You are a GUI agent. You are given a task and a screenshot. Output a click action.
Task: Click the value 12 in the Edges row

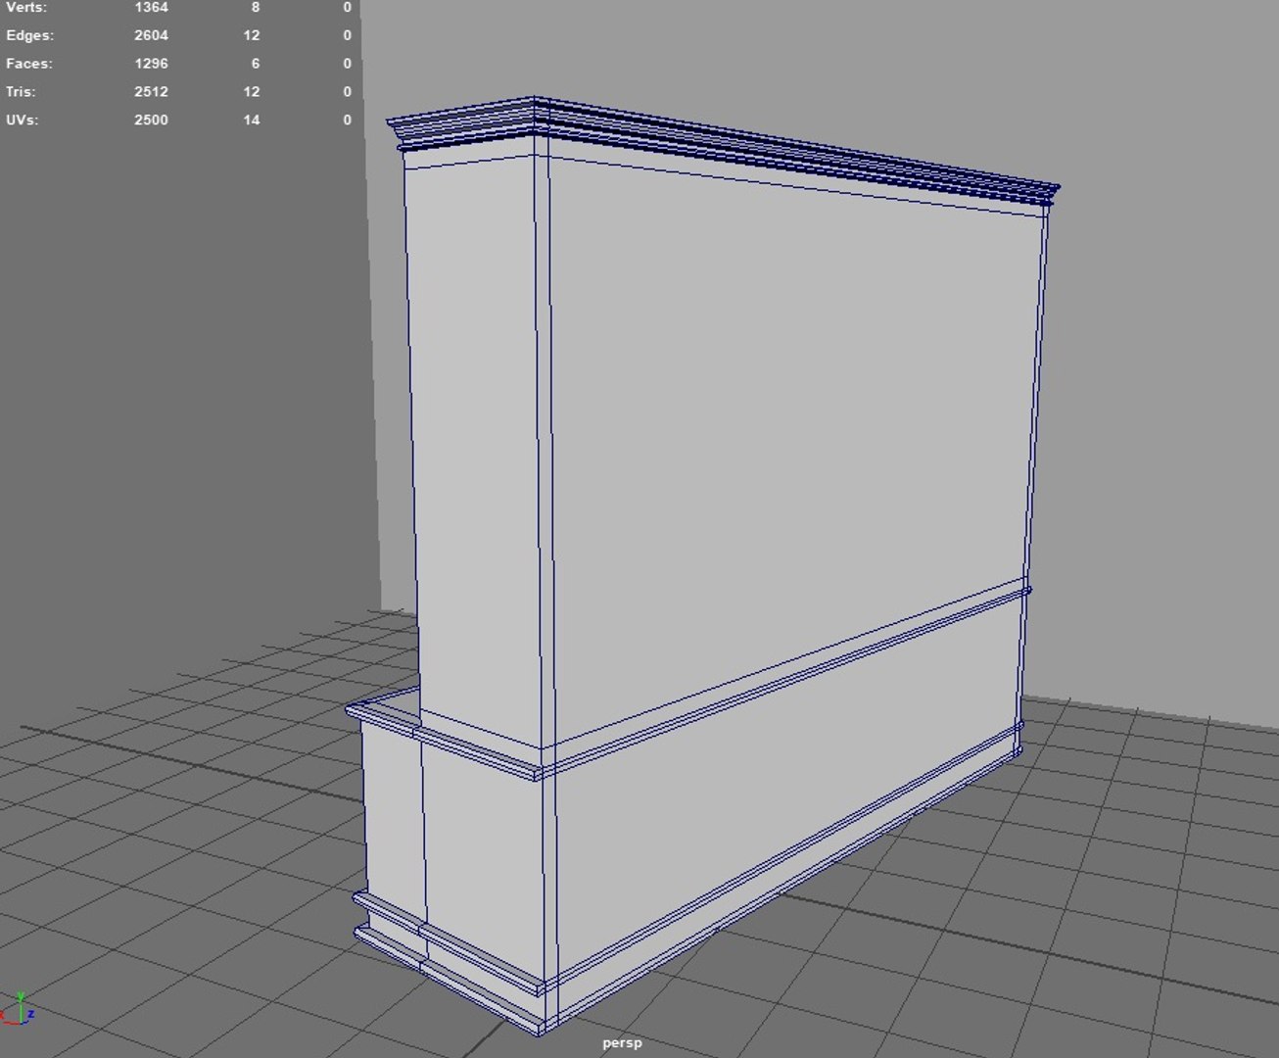(x=252, y=35)
